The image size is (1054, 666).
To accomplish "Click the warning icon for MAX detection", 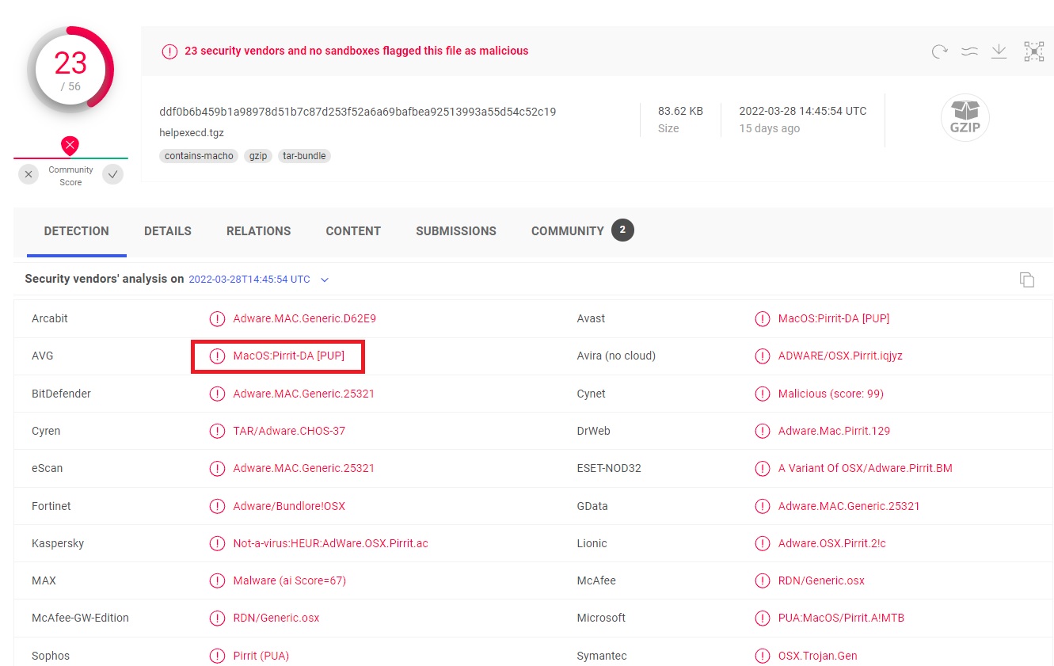I will coord(217,580).
